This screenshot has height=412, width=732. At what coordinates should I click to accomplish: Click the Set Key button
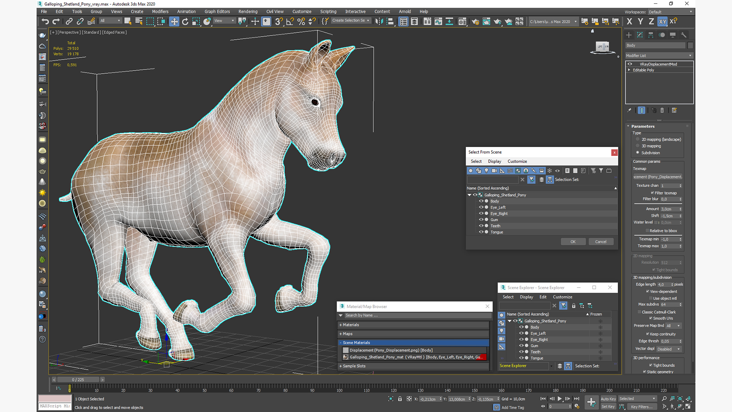[608, 407]
